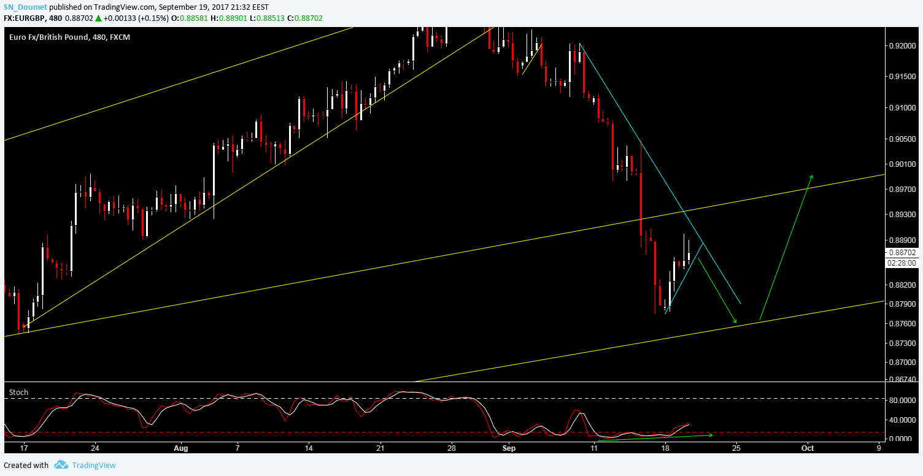The height and width of the screenshot is (476, 923).
Task: Click the Sep label on time axis
Action: click(508, 448)
